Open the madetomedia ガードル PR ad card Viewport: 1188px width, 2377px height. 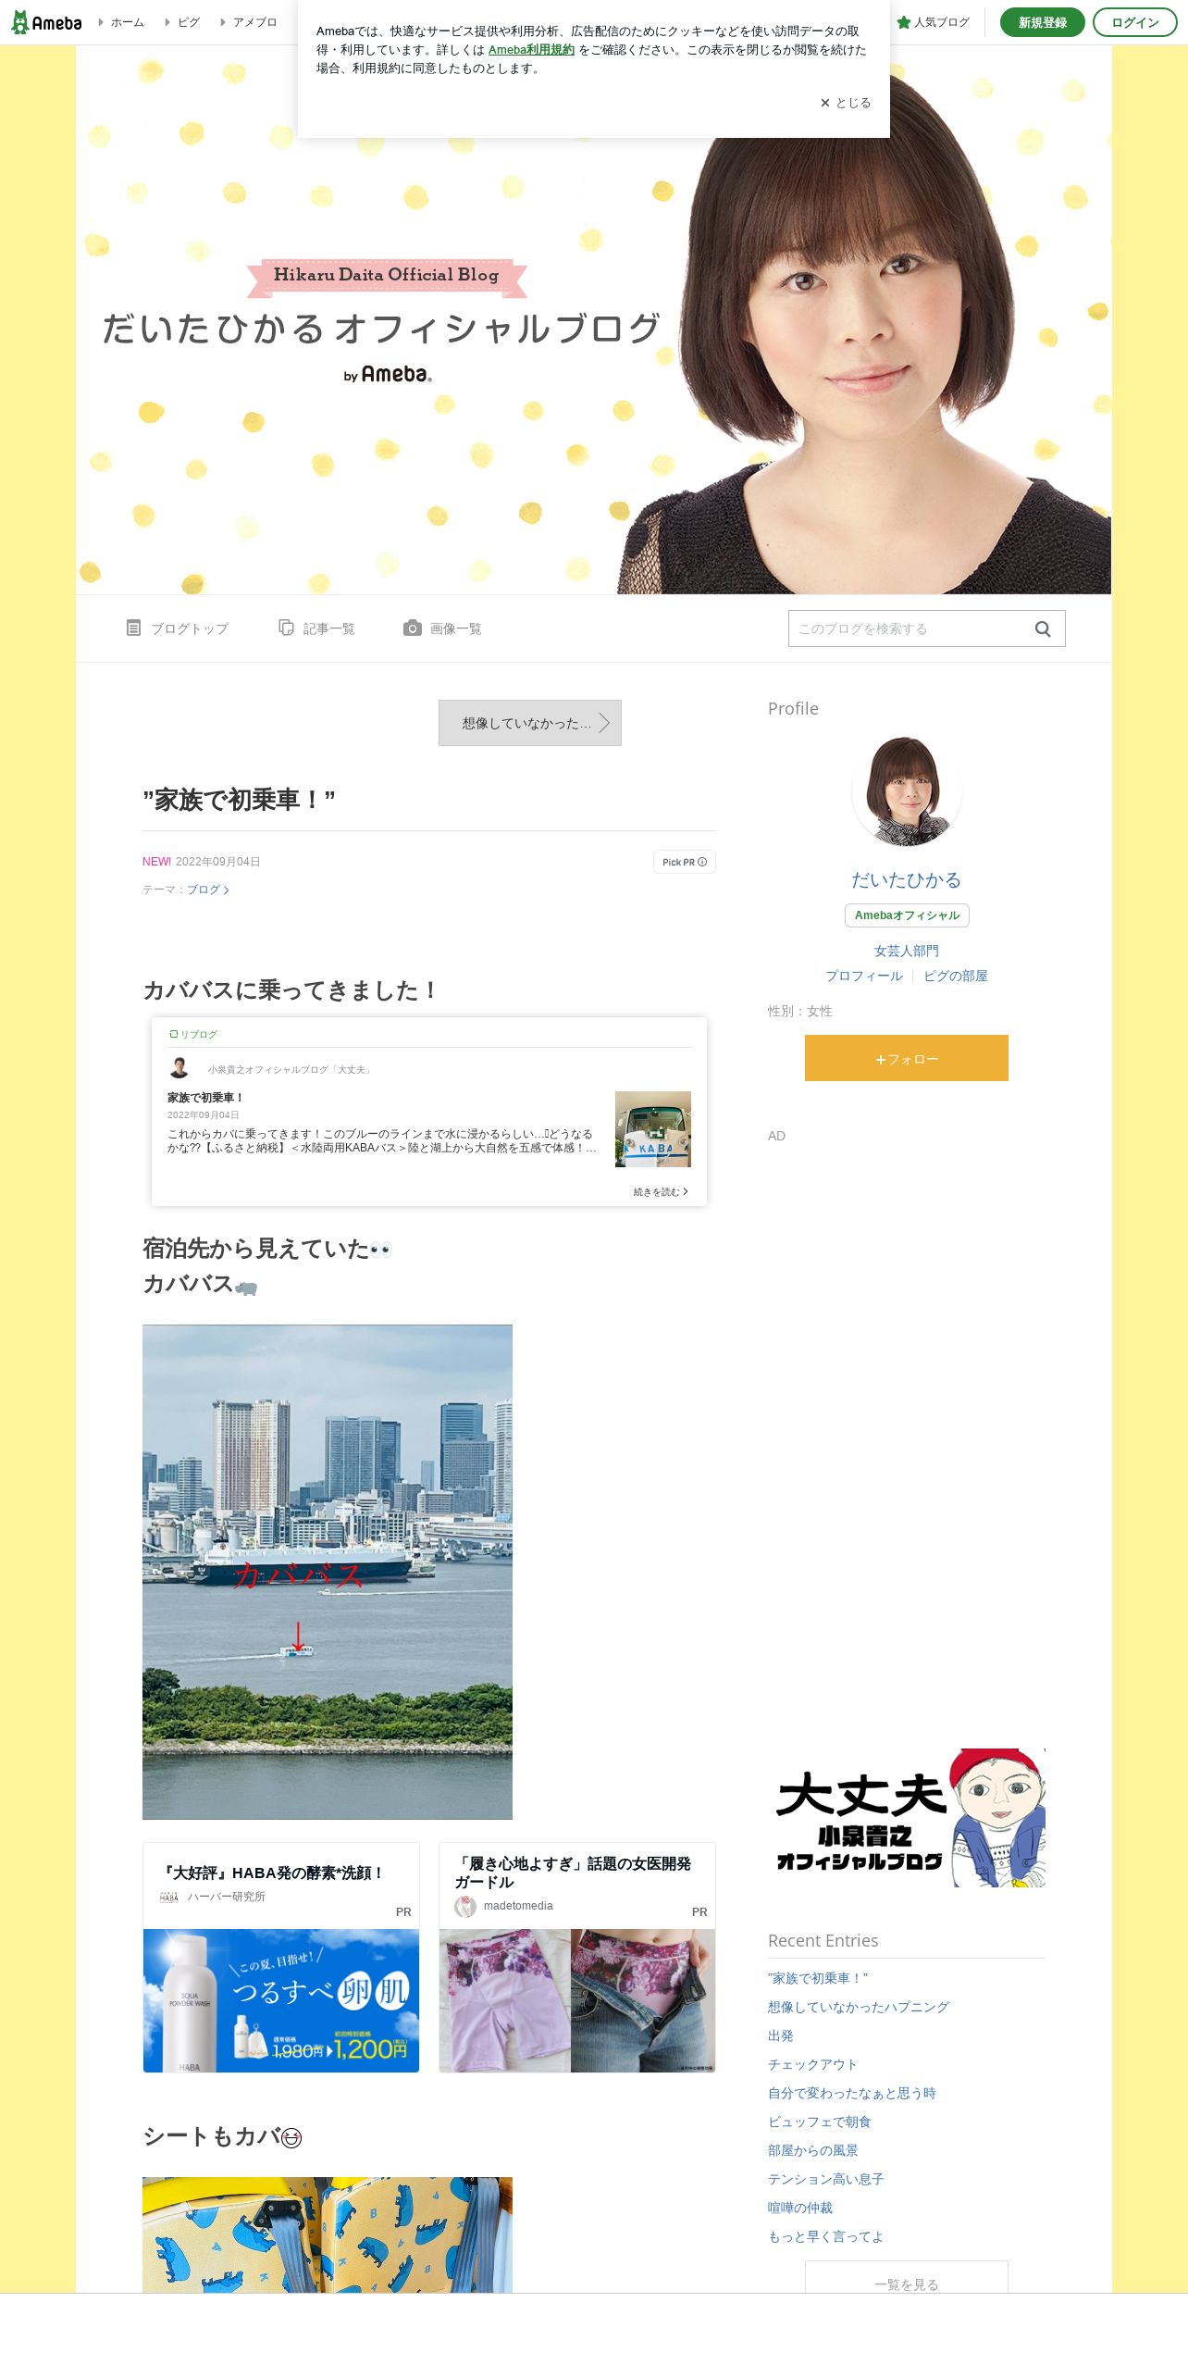click(577, 1958)
